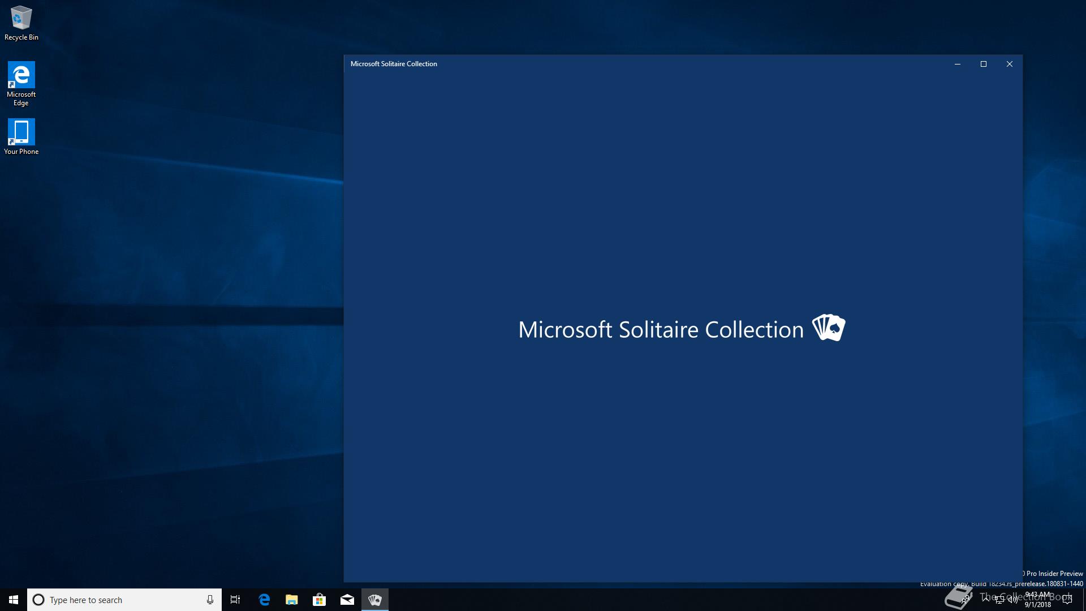
Task: Open the Windows Start menu
Action: click(x=14, y=600)
